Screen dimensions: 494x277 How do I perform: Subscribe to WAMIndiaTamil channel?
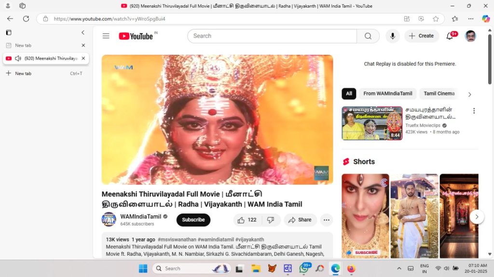coord(193,220)
